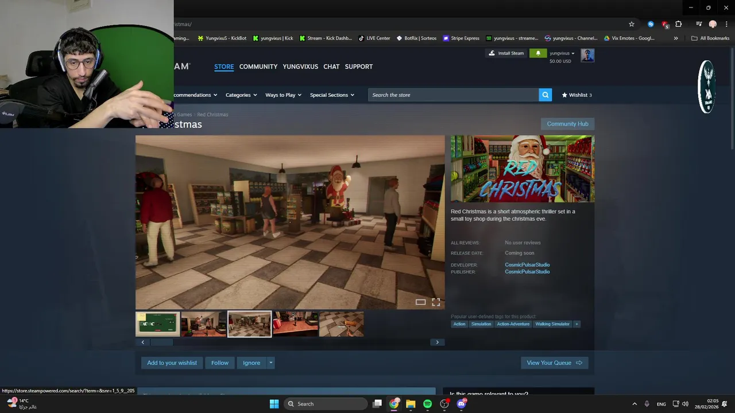Open the media control icon in Chrome toolbar
Screen dimensions: 735x413
pos(699,24)
